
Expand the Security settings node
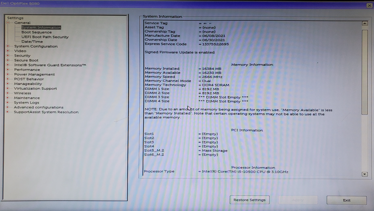coord(8,55)
